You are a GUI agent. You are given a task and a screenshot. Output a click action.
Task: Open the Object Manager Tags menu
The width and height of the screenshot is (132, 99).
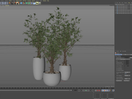click(129, 3)
